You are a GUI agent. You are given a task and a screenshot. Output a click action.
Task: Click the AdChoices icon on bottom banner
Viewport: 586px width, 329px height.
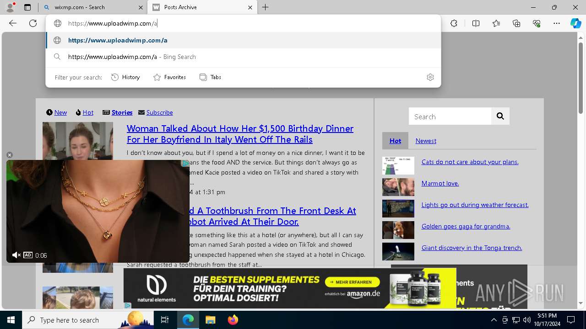pyautogui.click(x=128, y=305)
